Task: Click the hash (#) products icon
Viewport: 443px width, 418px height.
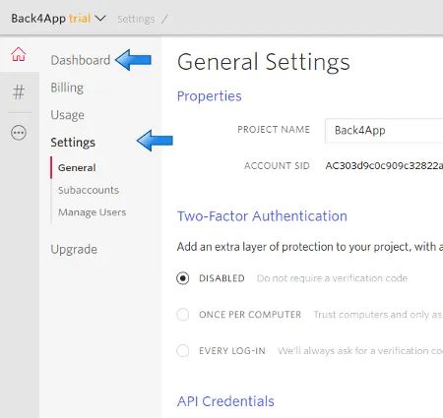Action: (19, 92)
